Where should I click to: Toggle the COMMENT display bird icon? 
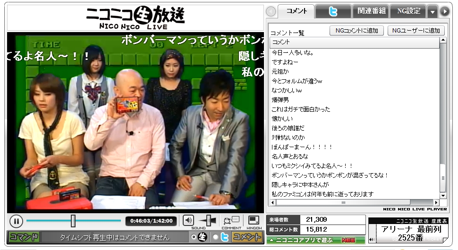231,220
